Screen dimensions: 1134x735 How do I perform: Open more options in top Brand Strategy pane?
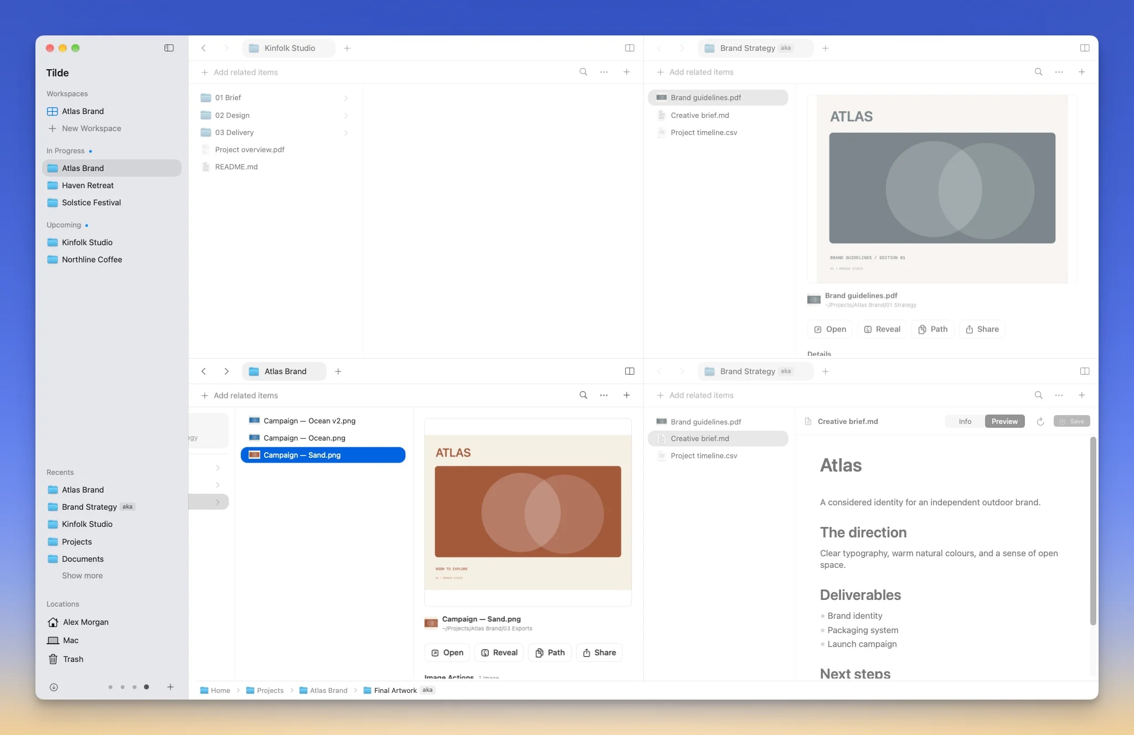tap(1059, 72)
